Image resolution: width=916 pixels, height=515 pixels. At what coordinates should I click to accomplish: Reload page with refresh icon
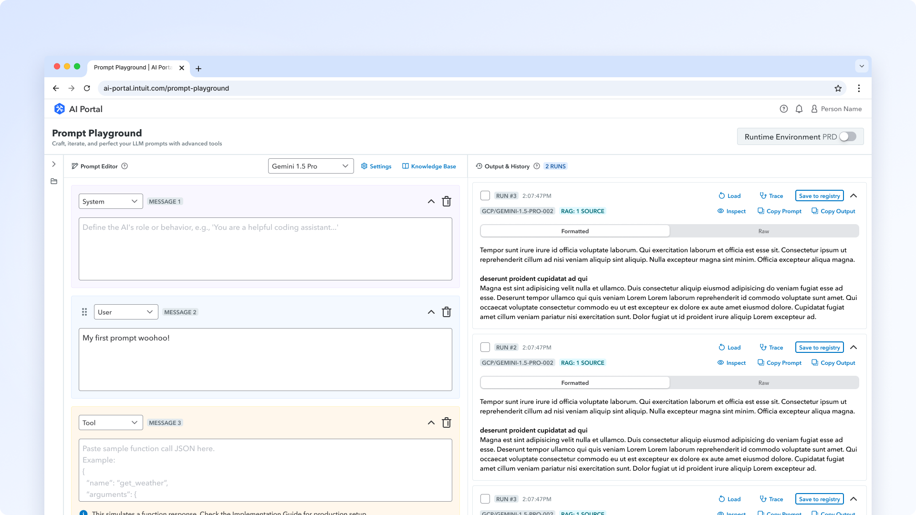click(87, 88)
